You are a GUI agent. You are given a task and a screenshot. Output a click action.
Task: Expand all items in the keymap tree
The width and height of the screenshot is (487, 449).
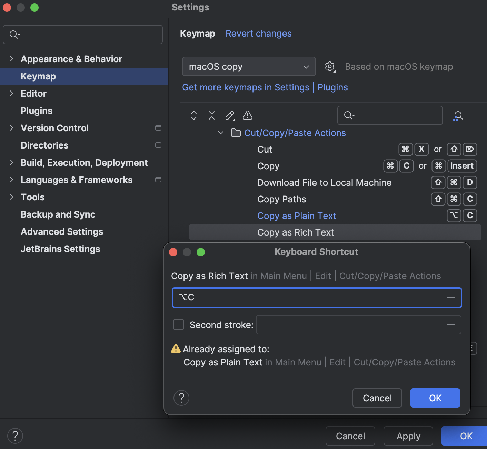(x=193, y=115)
